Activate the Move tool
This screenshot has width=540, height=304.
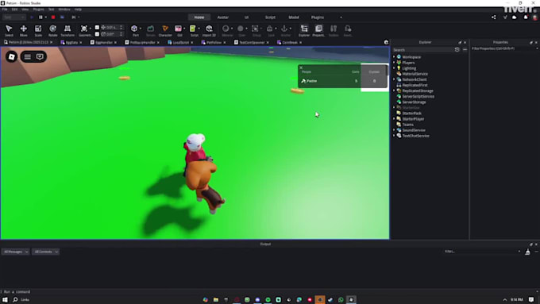(23, 30)
